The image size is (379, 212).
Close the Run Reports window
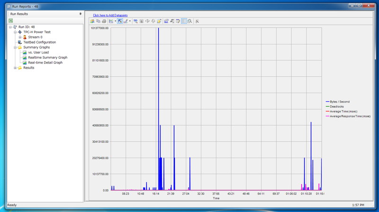click(x=369, y=5)
